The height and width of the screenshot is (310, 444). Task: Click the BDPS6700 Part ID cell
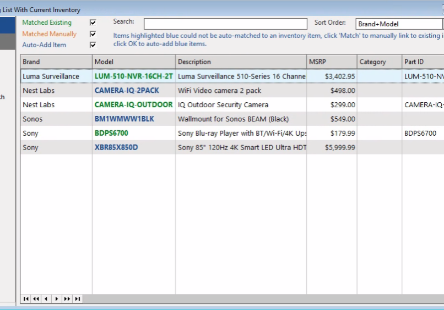tap(423, 133)
